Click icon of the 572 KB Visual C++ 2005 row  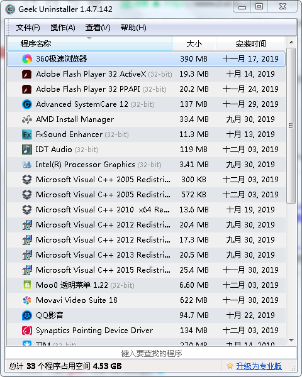[x=27, y=195]
